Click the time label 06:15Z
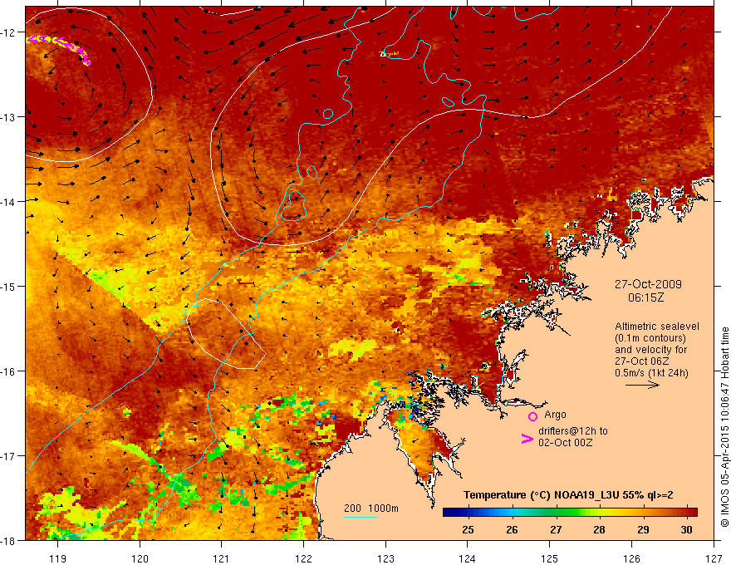This screenshot has width=731, height=565. click(645, 297)
